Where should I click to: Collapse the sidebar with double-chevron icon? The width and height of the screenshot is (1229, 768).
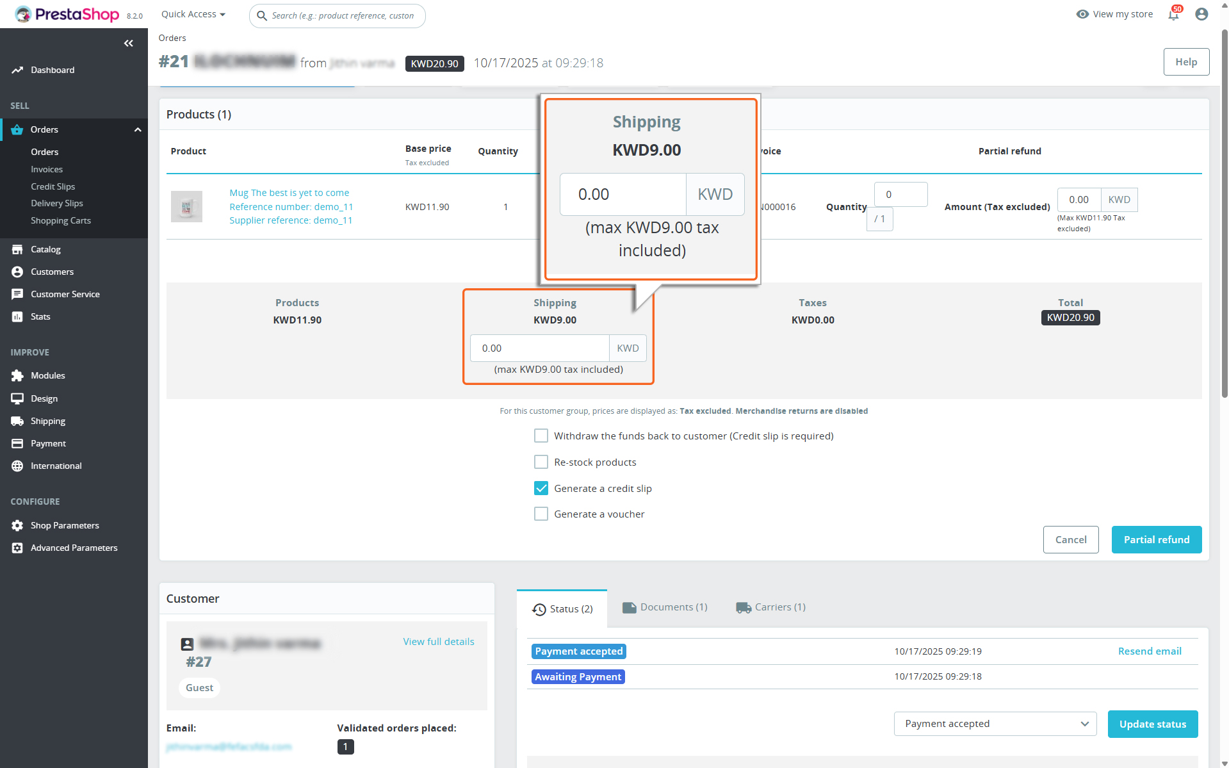tap(129, 43)
